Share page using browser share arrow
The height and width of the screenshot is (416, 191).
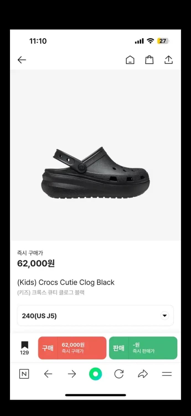coord(143,374)
